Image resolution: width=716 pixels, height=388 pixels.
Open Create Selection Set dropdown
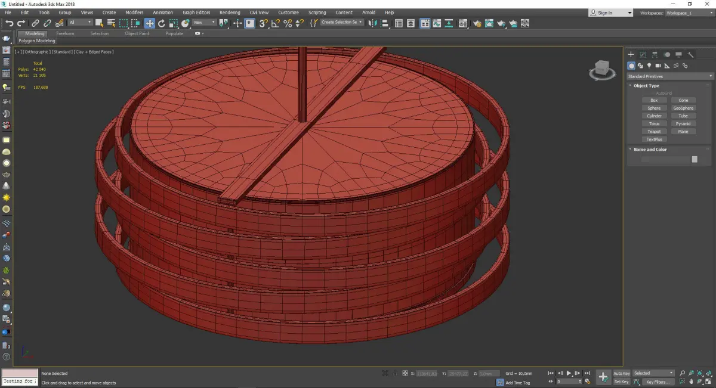pos(341,23)
